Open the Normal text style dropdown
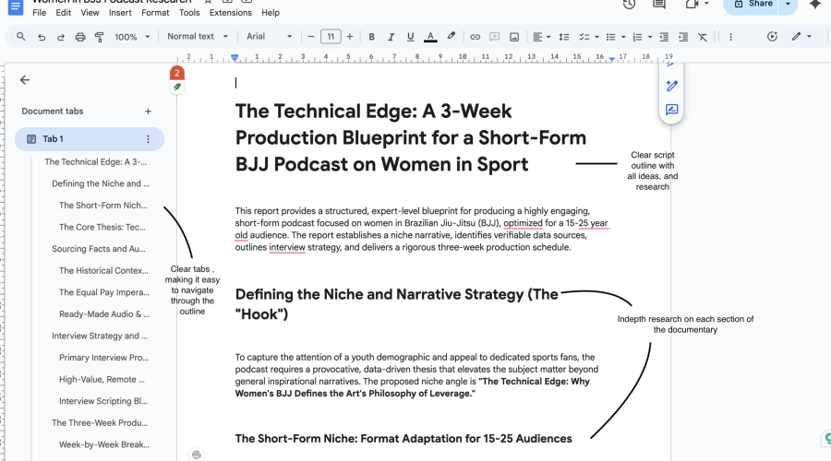 pos(197,37)
